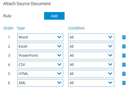Expand Condition dropdown for rule 4
Screen dimensions: 139x93
(91, 65)
